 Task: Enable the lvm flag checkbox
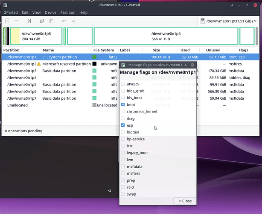pos(123,159)
